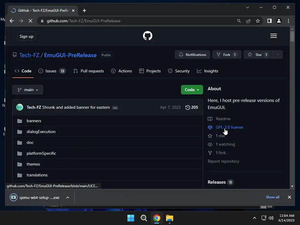Open the Insights tab
Image resolution: width=300 pixels, height=225 pixels.
(x=207, y=71)
